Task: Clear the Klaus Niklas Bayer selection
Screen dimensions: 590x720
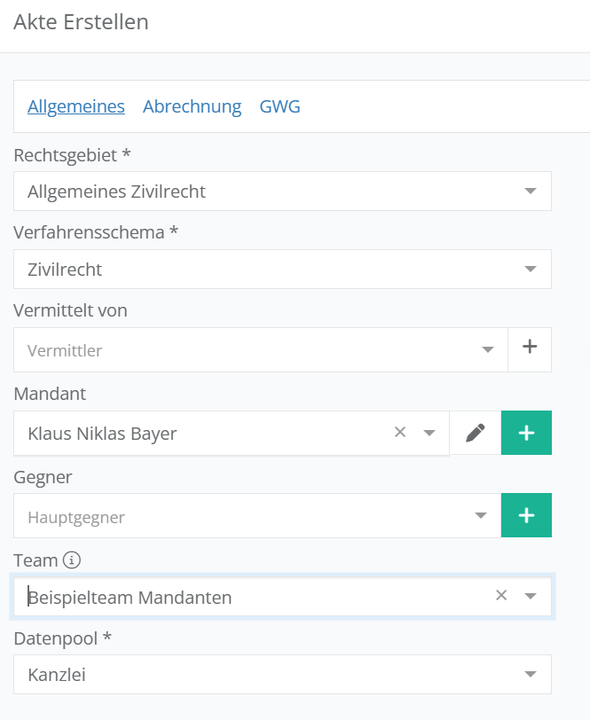Action: point(400,433)
